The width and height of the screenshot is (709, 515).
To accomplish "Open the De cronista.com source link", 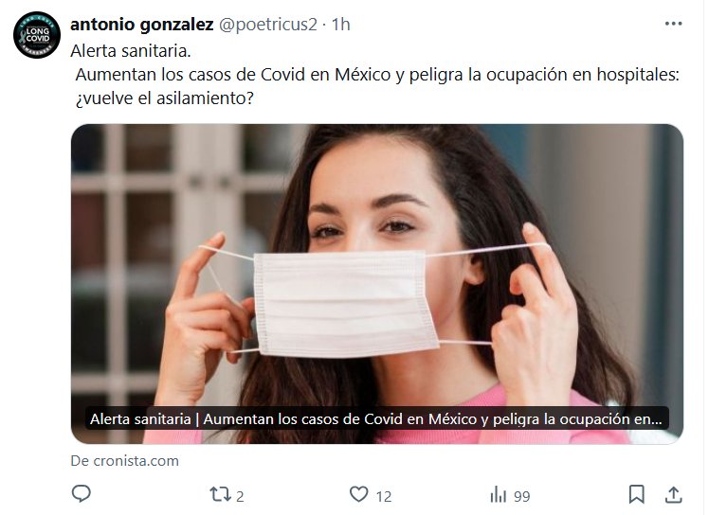I will (x=125, y=461).
